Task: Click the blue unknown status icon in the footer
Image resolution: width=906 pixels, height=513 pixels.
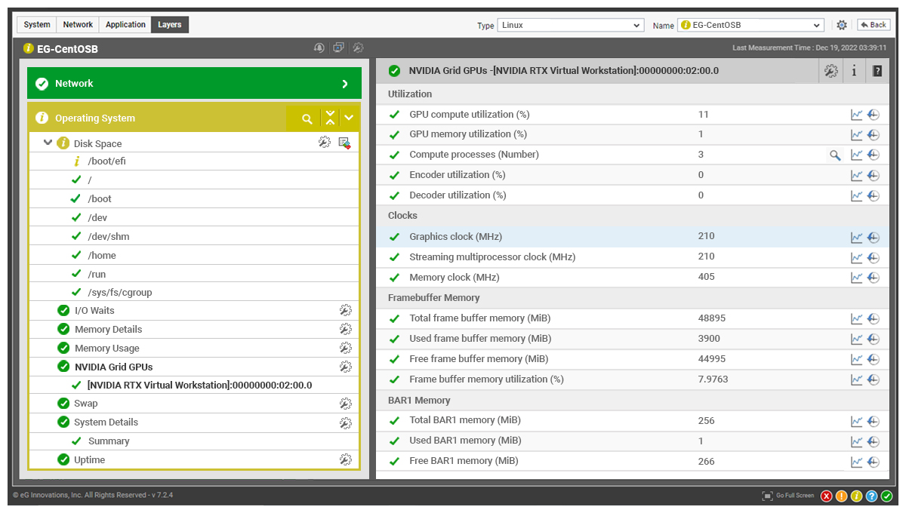Action: pos(871,496)
